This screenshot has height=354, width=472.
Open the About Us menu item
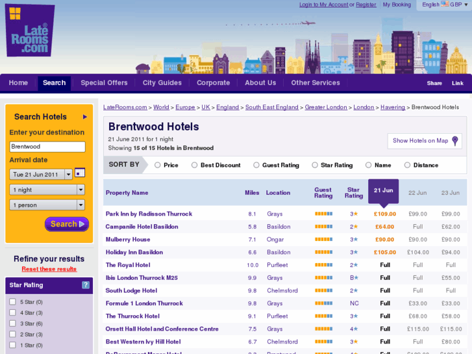point(260,83)
